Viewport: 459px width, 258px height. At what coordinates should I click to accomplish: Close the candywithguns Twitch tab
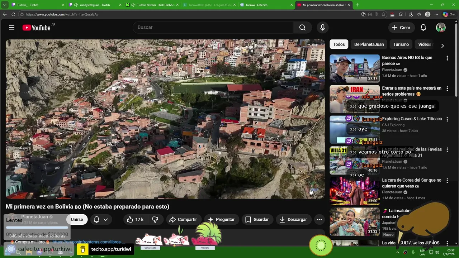click(x=120, y=5)
